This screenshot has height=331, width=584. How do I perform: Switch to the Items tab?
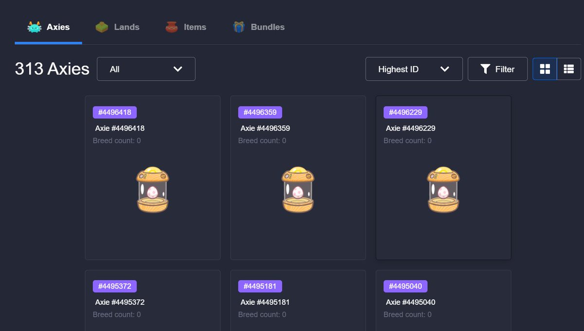coord(185,27)
